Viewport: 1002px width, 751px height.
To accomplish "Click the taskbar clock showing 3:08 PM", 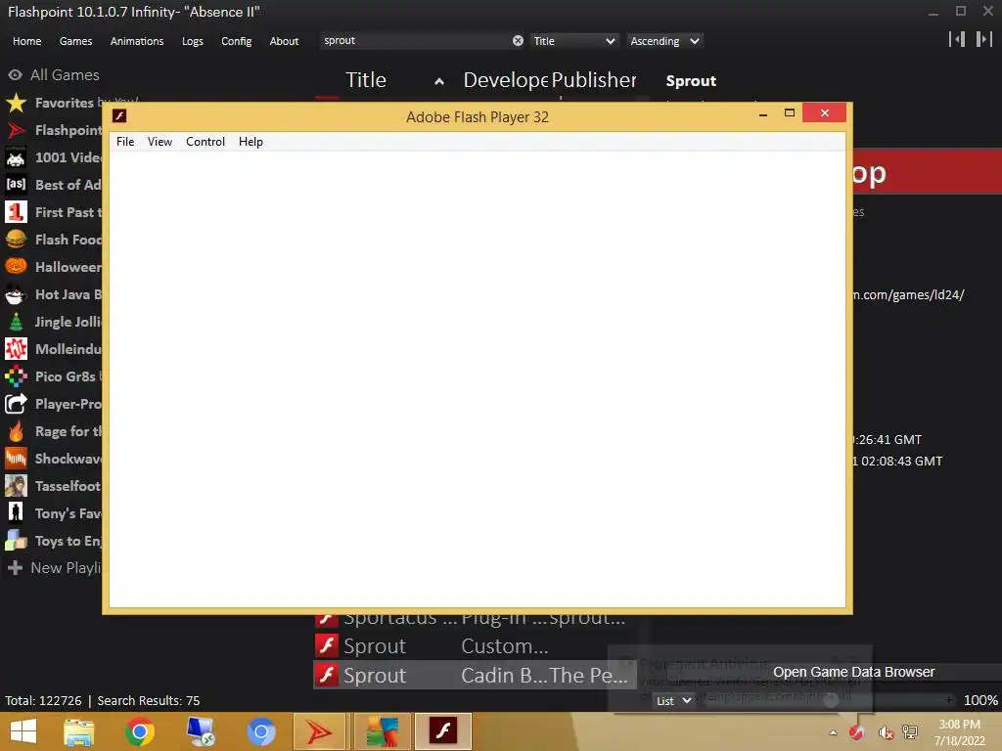I will click(959, 732).
